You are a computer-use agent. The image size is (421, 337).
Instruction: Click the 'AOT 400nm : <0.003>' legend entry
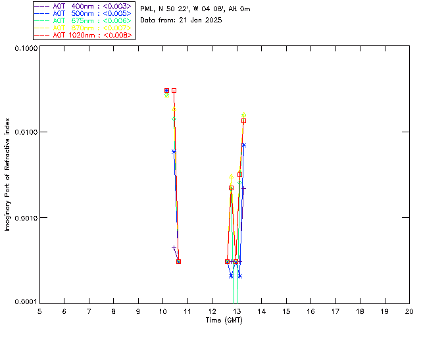point(84,6)
